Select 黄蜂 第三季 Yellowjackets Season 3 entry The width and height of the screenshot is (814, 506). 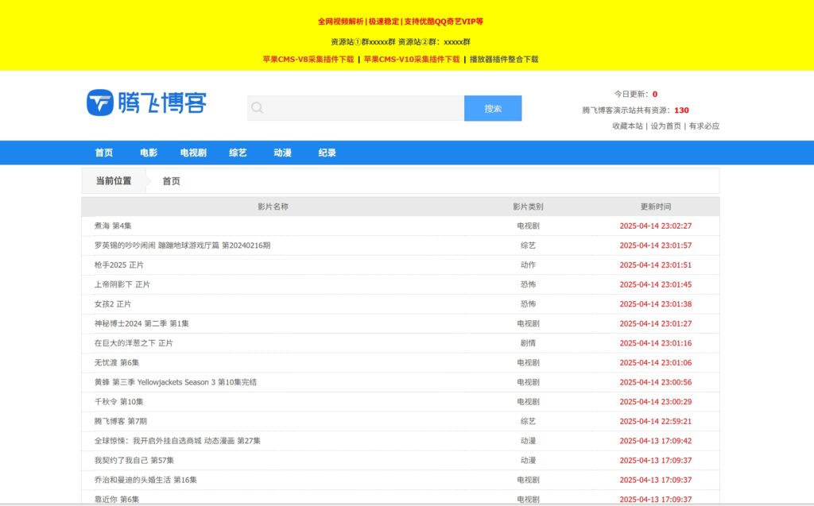[x=175, y=382]
